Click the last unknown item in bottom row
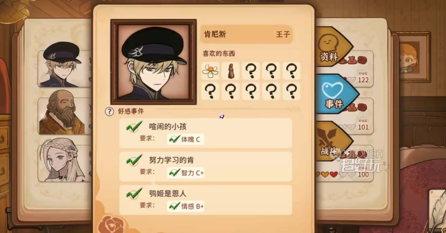Screen dimensions: 446x233 292,91
